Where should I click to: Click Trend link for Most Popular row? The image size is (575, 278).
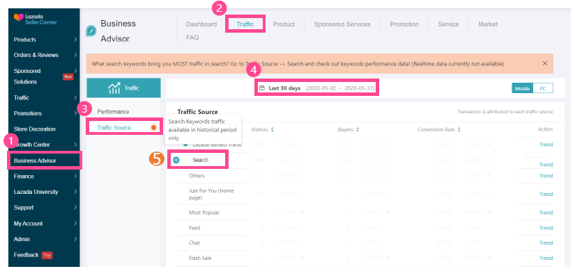click(x=546, y=213)
